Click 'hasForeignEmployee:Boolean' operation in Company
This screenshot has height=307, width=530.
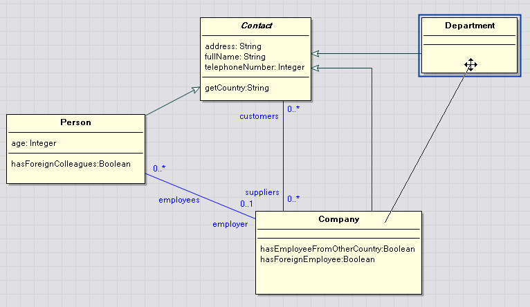tap(318, 259)
